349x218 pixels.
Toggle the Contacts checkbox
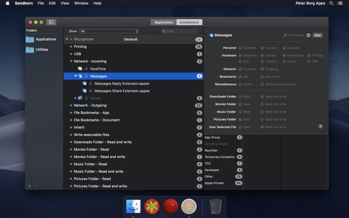pyautogui.click(x=262, y=48)
